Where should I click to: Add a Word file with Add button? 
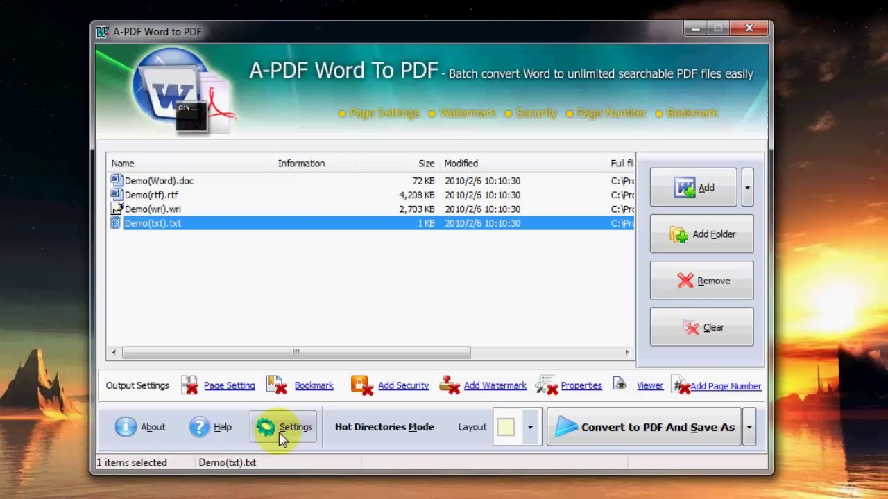693,187
